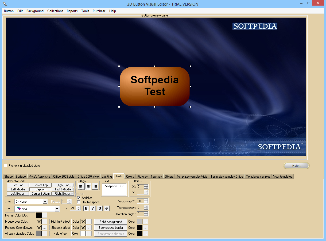Open the Font dropdown showing Arial
The image size is (326, 241).
(x=57, y=209)
